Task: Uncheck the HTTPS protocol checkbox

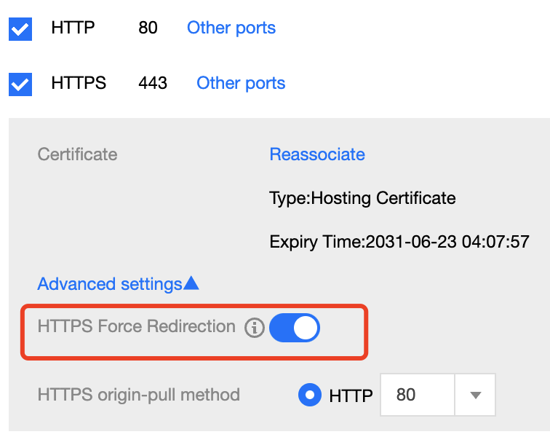Action: point(20,84)
